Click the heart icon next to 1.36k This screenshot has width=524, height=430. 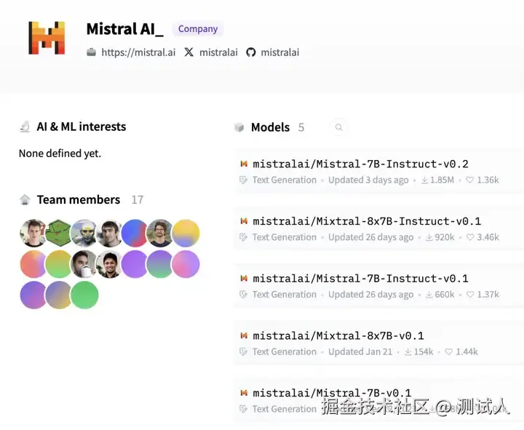point(470,180)
